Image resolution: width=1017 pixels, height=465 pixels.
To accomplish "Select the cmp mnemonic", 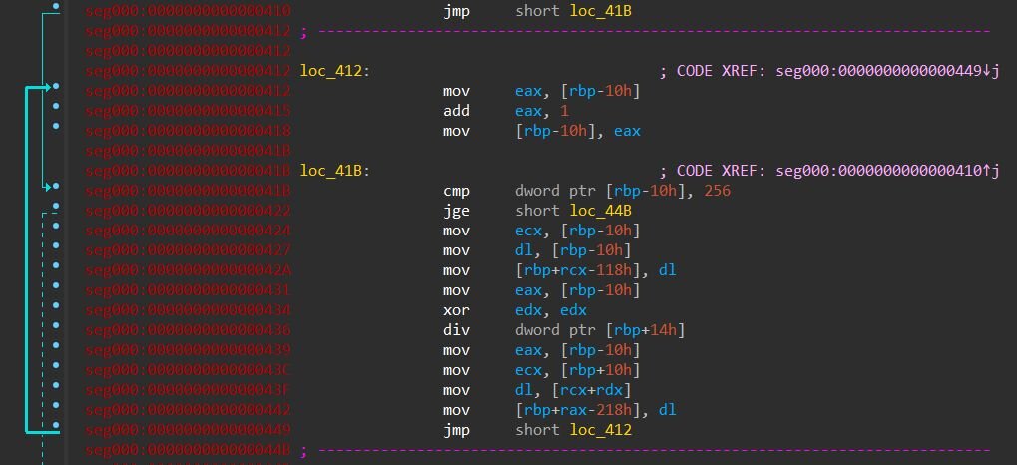I will (x=455, y=191).
